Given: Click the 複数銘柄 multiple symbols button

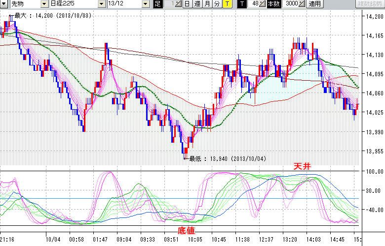Looking at the screenshot, I should (x=369, y=4).
